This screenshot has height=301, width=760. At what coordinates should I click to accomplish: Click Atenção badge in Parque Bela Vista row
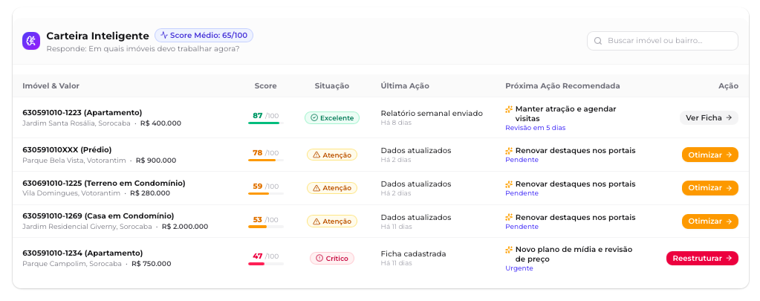(x=332, y=155)
